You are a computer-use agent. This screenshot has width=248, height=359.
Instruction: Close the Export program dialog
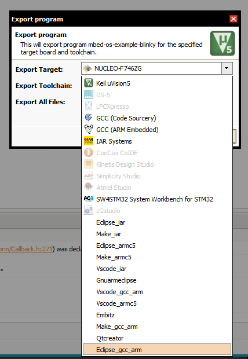point(234,19)
